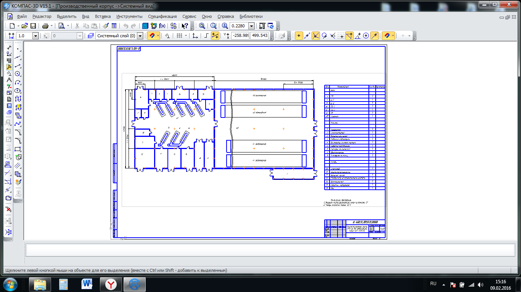Open the Справка menu
This screenshot has height=292, width=521.
point(225,16)
